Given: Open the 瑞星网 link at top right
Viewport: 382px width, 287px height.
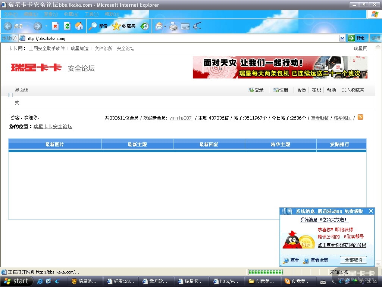Looking at the screenshot, I should (x=361, y=49).
